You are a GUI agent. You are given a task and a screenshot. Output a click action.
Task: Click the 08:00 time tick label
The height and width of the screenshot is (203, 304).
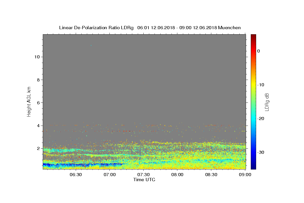(x=177, y=175)
